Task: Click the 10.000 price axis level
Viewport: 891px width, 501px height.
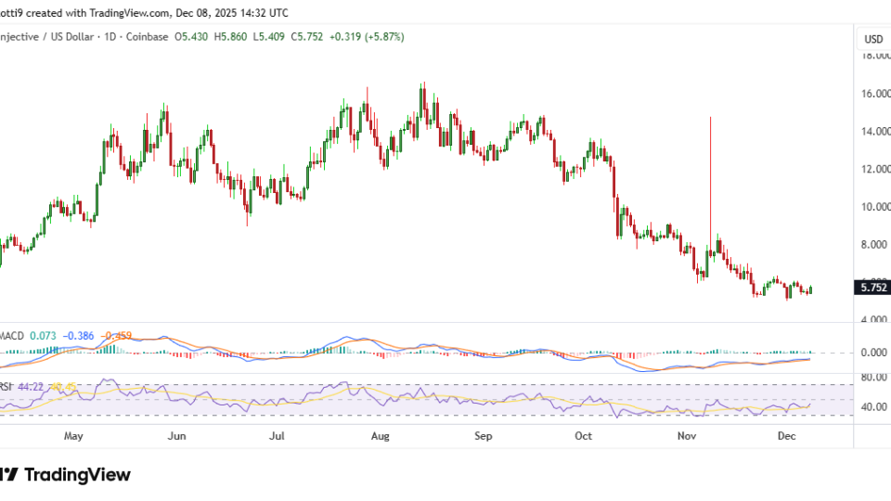Action: 873,207
